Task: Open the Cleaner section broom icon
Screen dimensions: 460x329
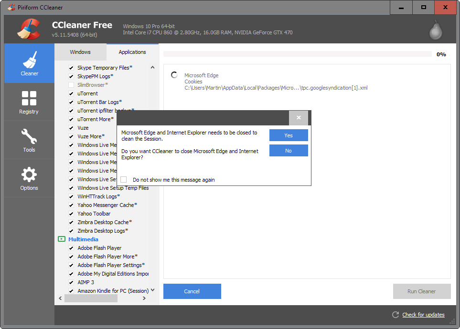Action: [29, 60]
